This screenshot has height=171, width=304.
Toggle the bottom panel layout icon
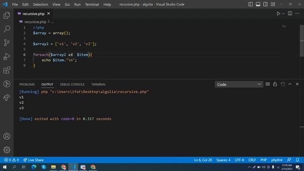point(258,4)
